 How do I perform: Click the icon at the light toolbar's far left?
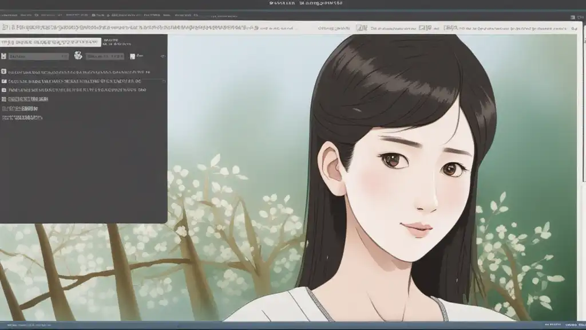(5, 27)
